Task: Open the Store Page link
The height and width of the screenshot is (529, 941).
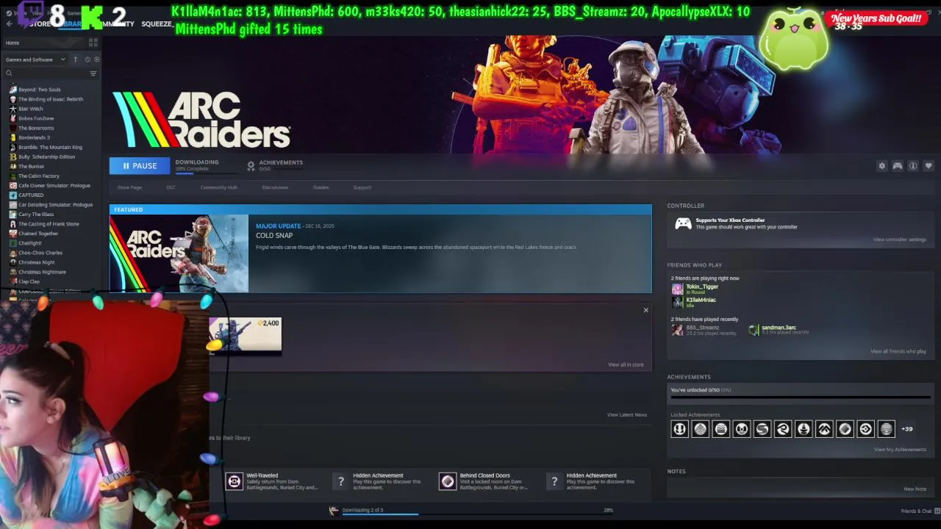Action: coord(129,187)
